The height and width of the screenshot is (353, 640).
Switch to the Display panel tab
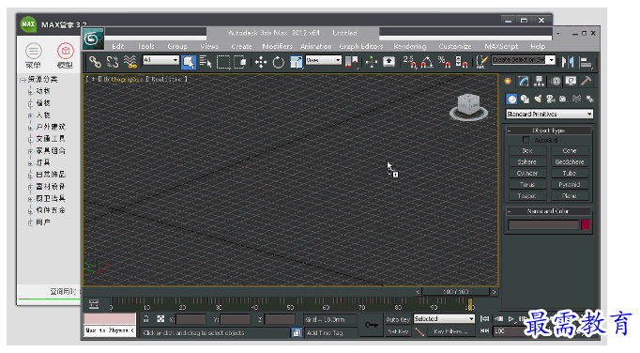click(571, 81)
